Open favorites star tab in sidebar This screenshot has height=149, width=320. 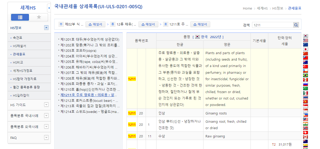(39, 17)
